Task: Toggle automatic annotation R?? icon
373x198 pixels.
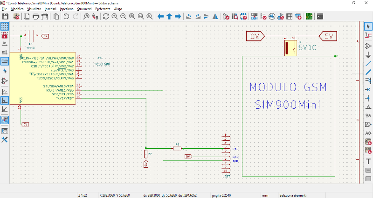Action: tap(5, 120)
